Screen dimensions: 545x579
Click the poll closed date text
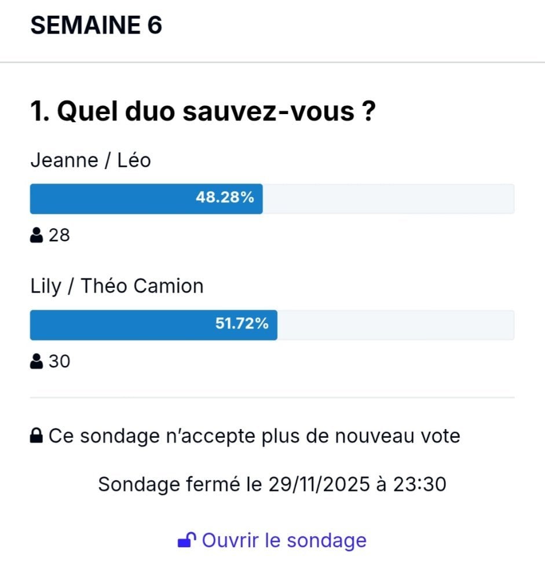[x=272, y=484]
